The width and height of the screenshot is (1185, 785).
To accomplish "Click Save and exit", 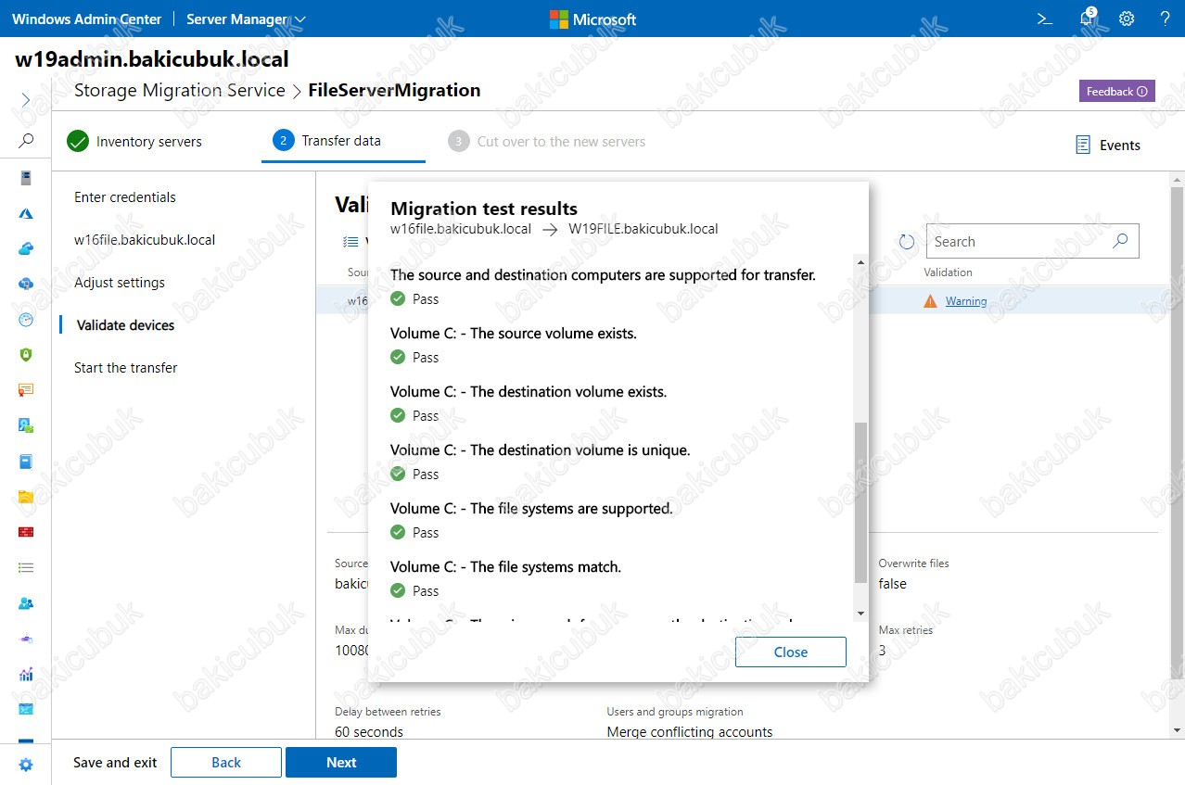I will pos(115,763).
